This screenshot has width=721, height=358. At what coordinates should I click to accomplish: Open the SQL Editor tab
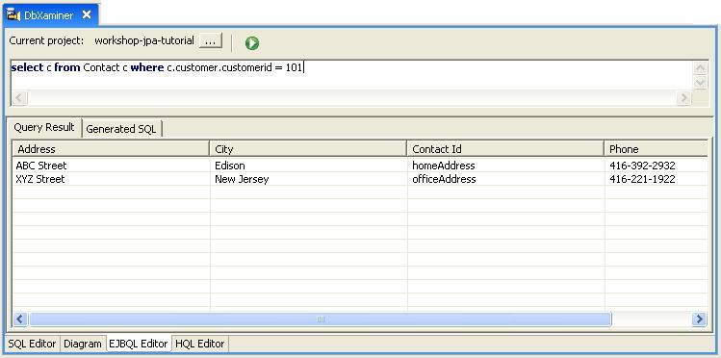32,344
